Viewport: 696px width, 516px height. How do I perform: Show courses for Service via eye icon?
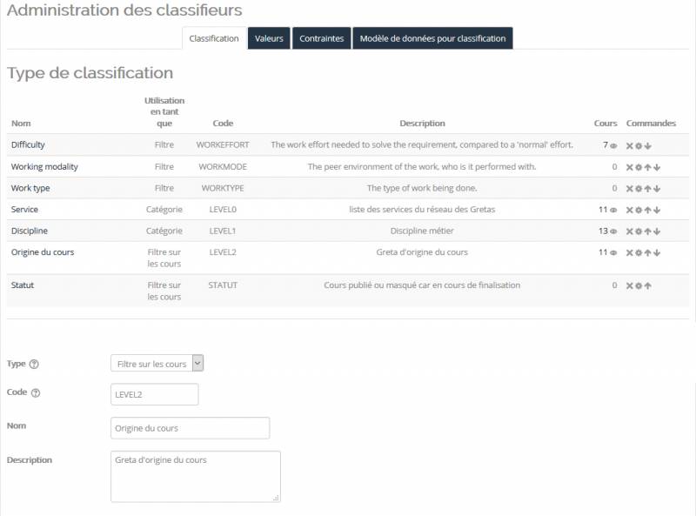[x=613, y=210]
